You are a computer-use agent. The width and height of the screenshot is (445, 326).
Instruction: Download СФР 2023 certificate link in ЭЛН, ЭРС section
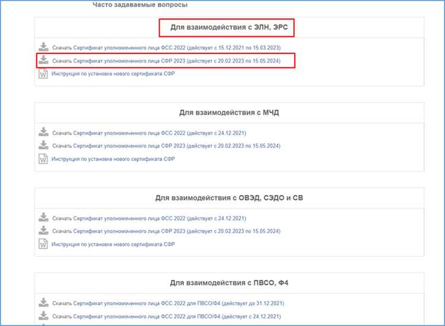pos(166,61)
